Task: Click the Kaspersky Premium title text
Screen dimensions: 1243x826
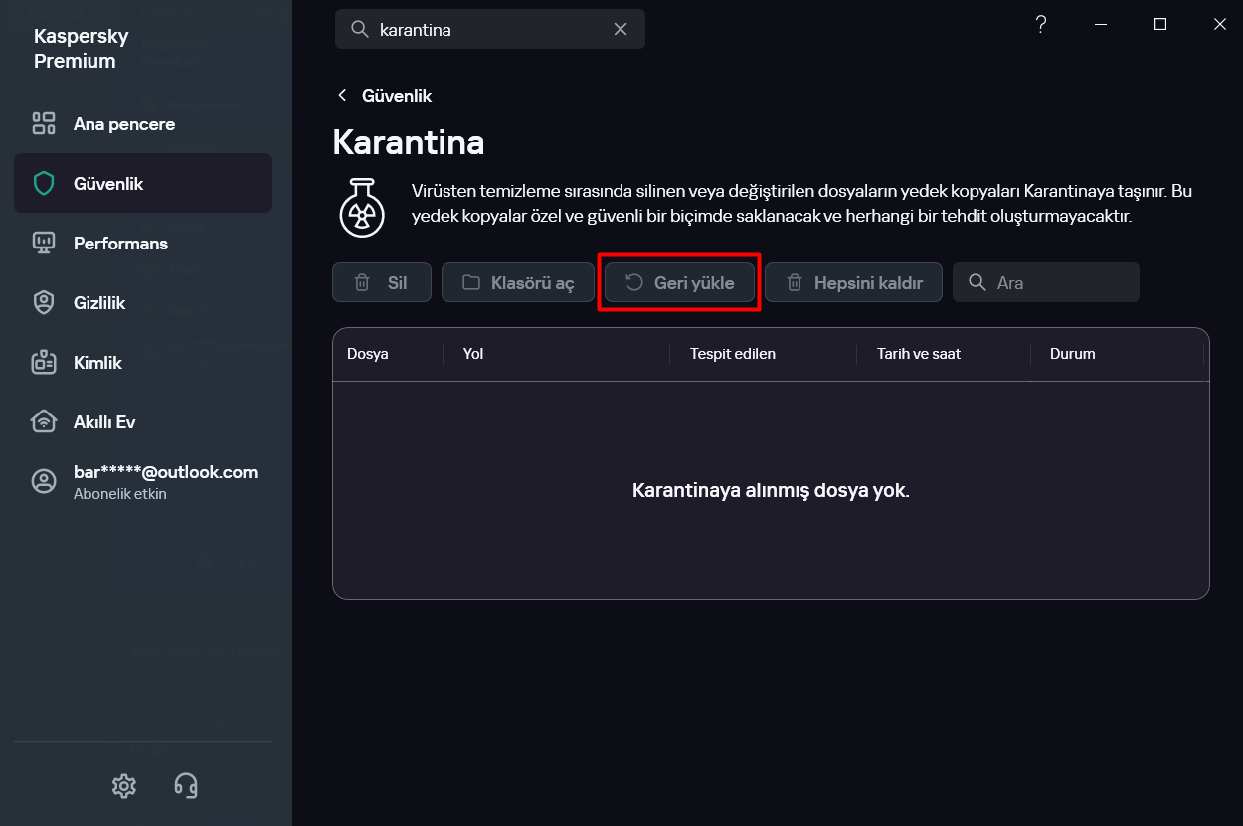Action: point(82,49)
